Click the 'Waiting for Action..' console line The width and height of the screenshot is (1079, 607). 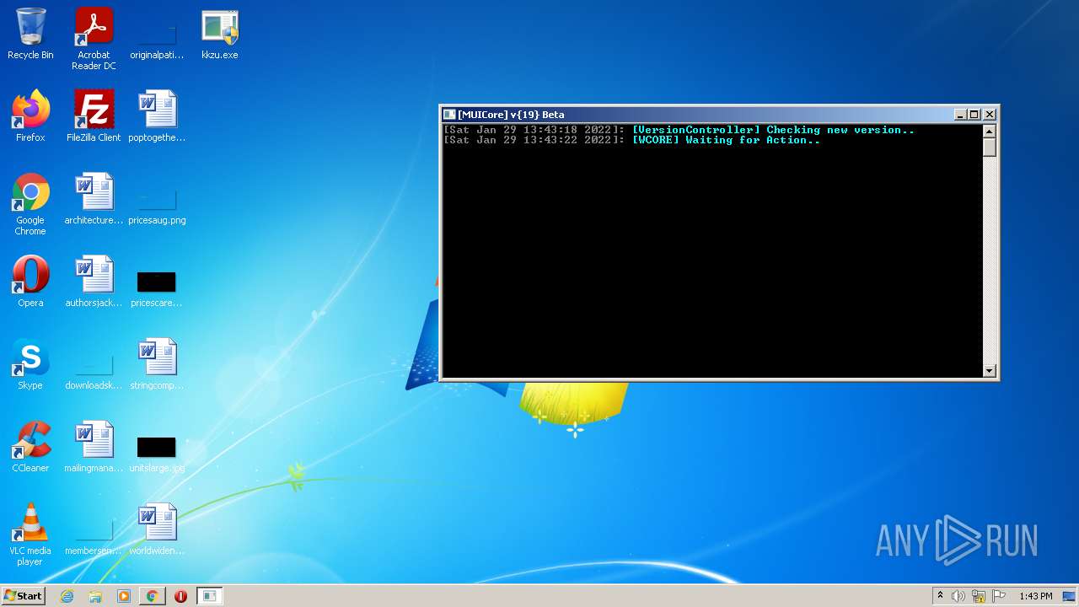pos(631,140)
